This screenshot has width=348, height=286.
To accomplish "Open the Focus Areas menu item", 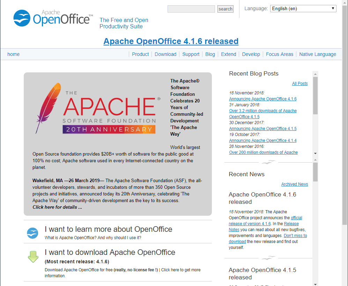I will (280, 54).
